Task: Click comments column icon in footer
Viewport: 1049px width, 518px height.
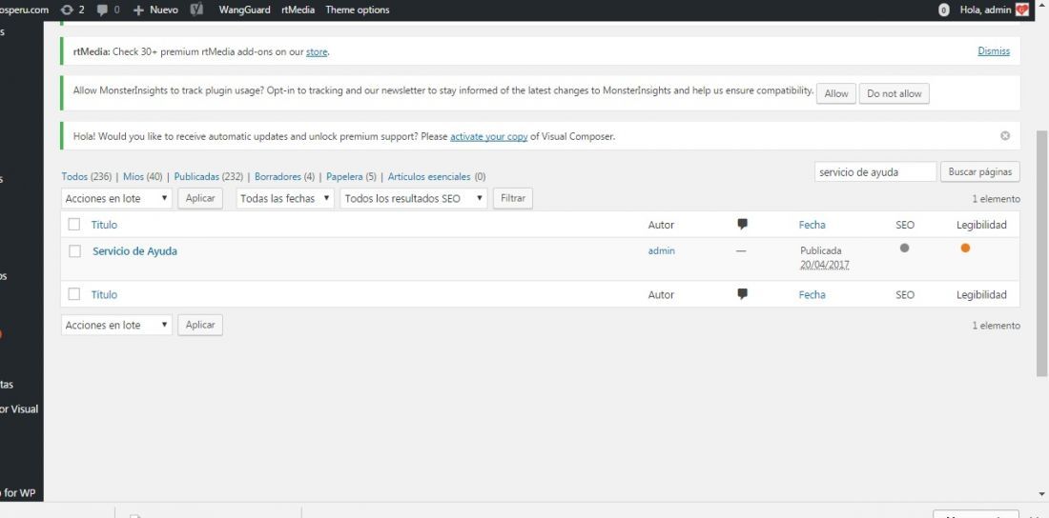Action: [x=742, y=293]
